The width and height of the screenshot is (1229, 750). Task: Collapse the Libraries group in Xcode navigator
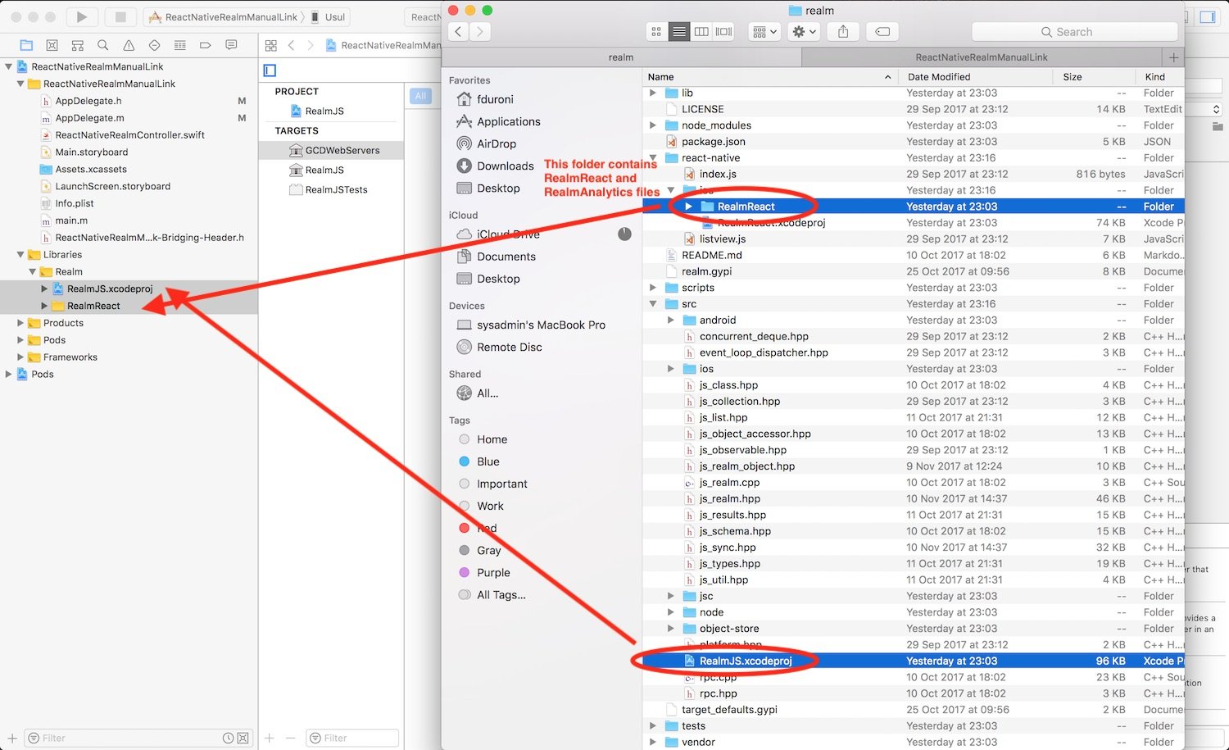pyautogui.click(x=20, y=255)
